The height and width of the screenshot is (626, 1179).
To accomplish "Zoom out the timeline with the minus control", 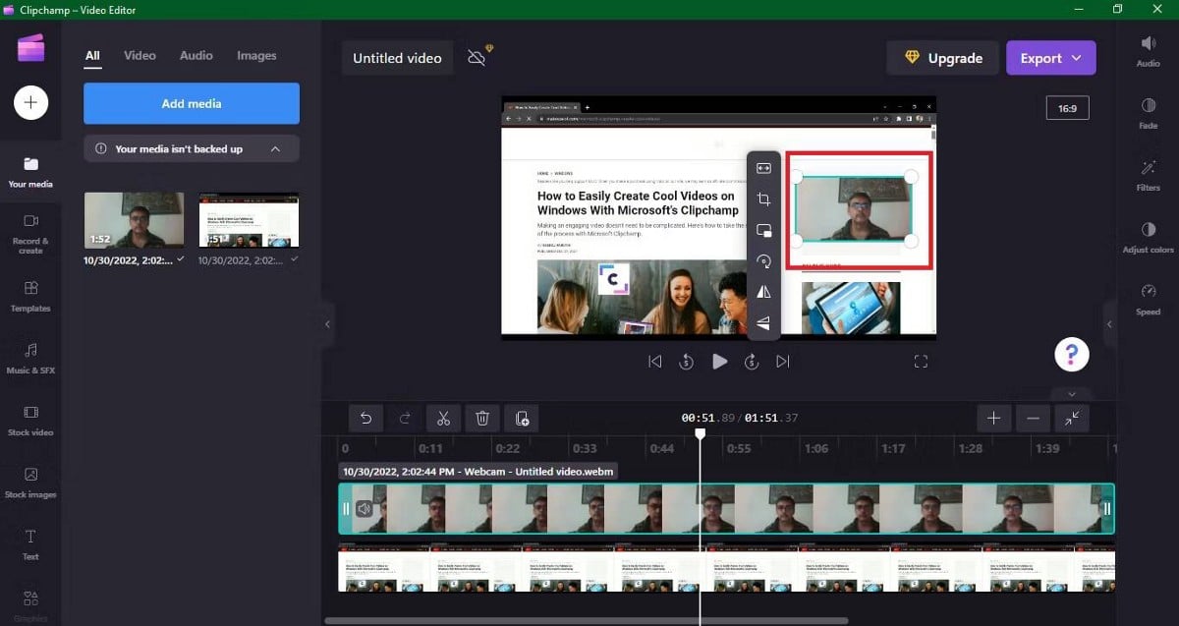I will (1033, 418).
